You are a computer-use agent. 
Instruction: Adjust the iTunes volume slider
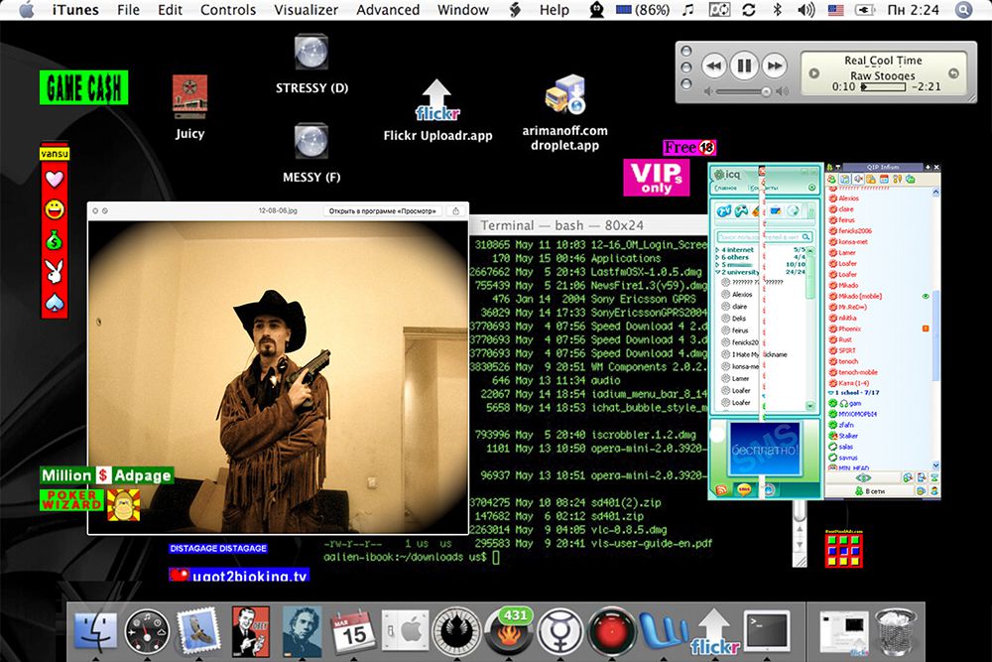742,91
